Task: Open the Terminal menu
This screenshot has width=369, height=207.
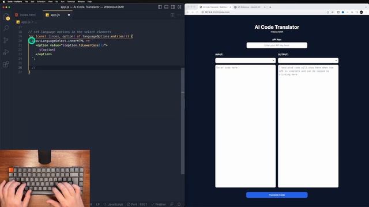Action: pyautogui.click(x=71, y=2)
